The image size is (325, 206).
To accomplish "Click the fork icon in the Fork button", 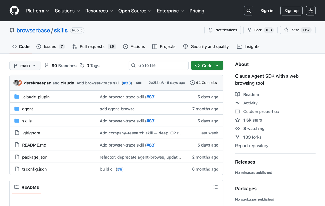I will pos(250,30).
